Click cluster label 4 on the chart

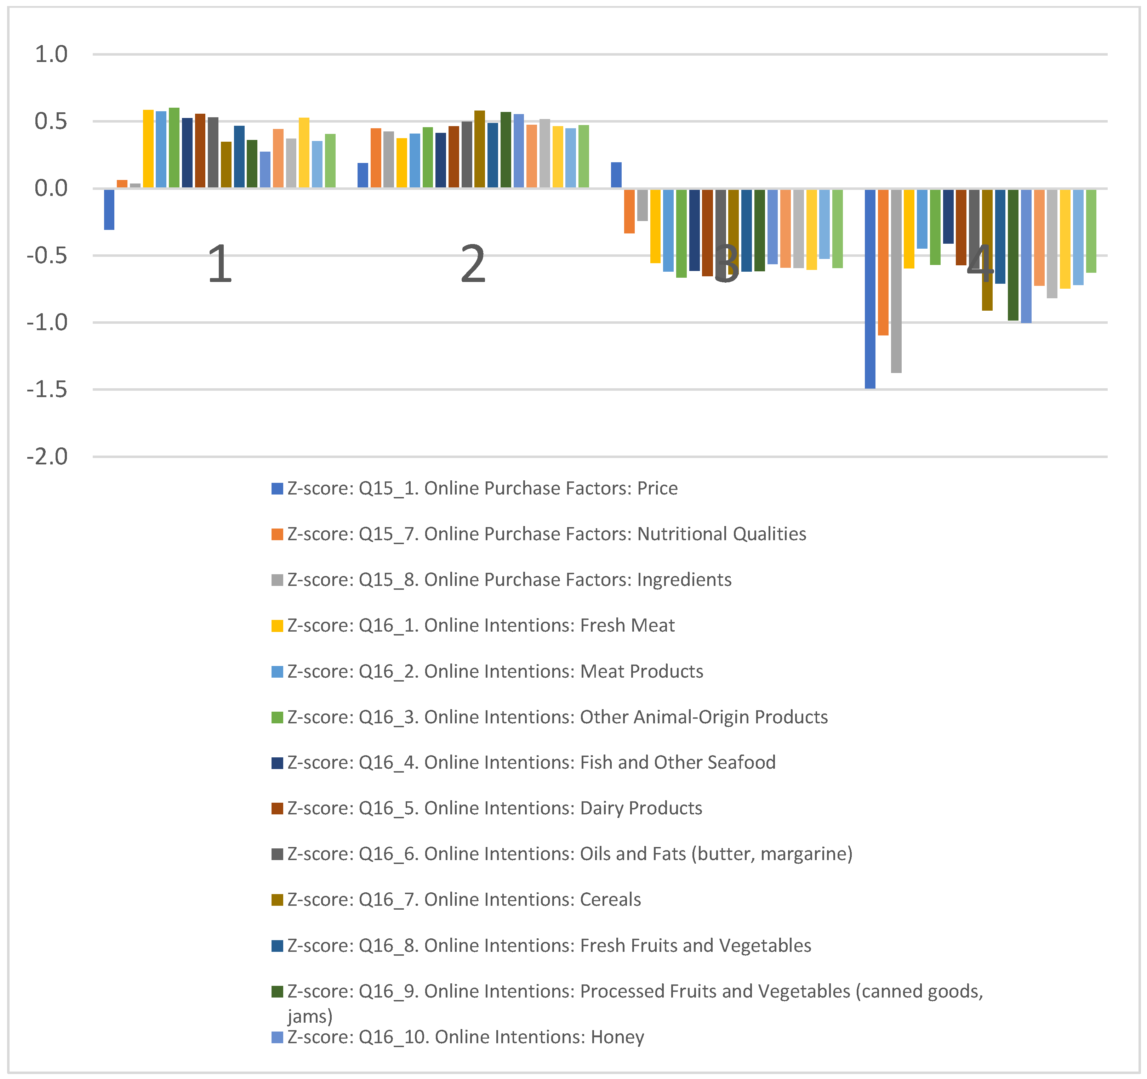pos(980,263)
